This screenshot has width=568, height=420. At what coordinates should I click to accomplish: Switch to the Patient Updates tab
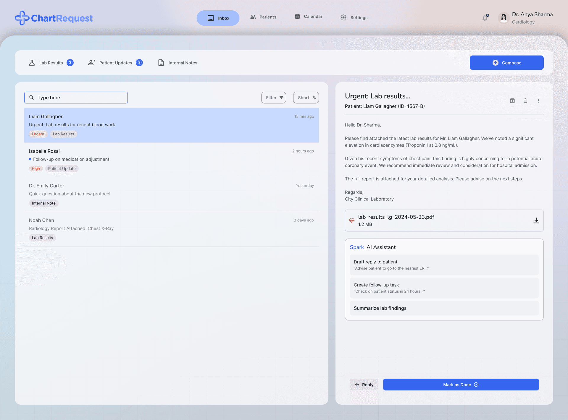(x=115, y=63)
